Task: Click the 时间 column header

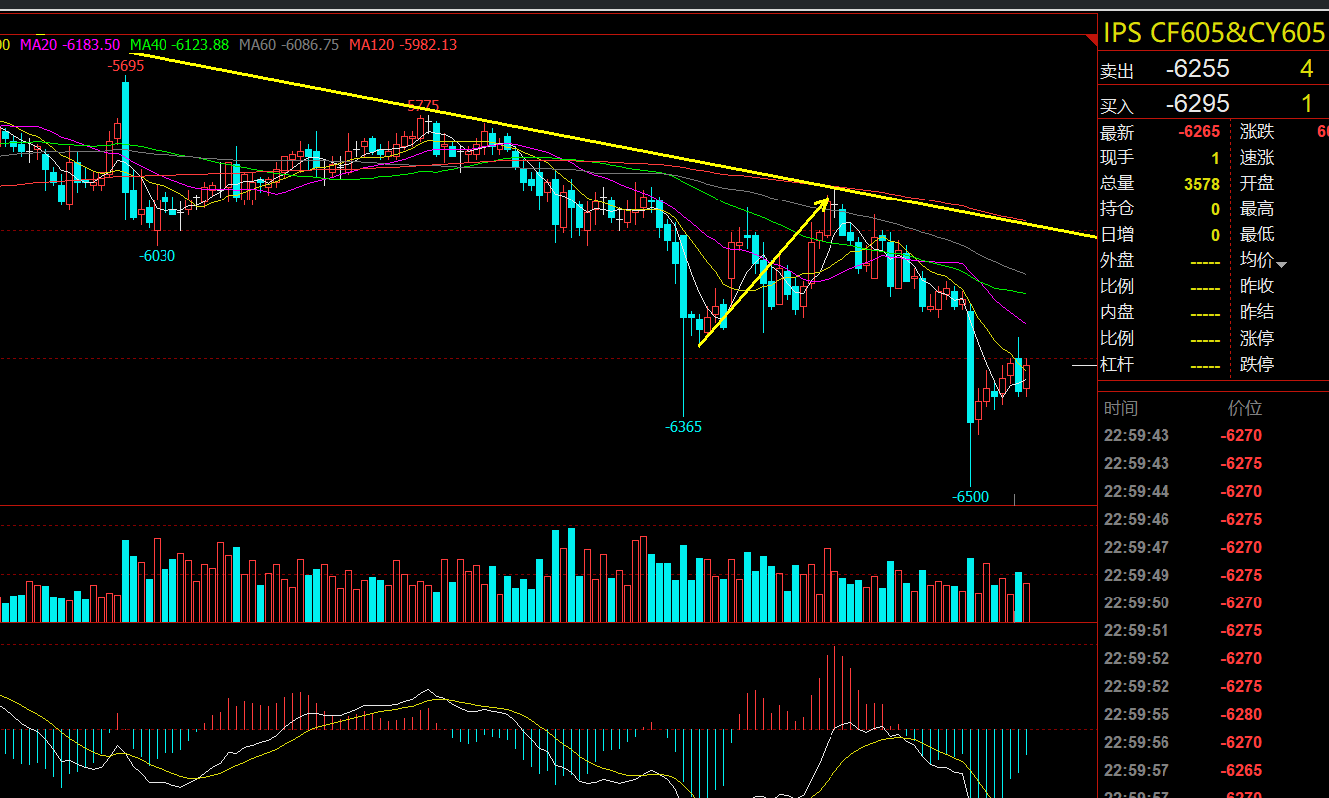Action: [x=1120, y=408]
